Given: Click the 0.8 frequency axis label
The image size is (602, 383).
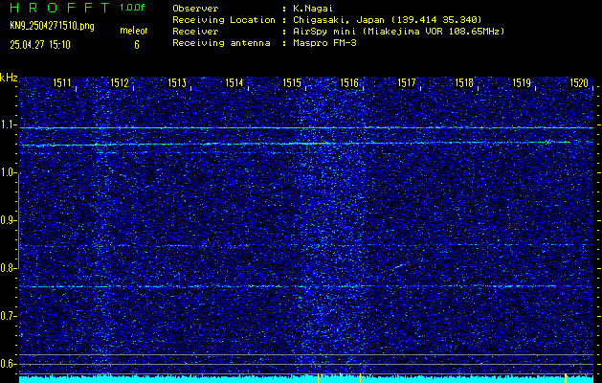Looking at the screenshot, I should point(8,268).
